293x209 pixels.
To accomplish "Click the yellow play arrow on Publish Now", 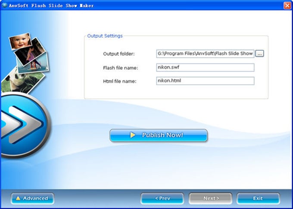I will [132, 135].
